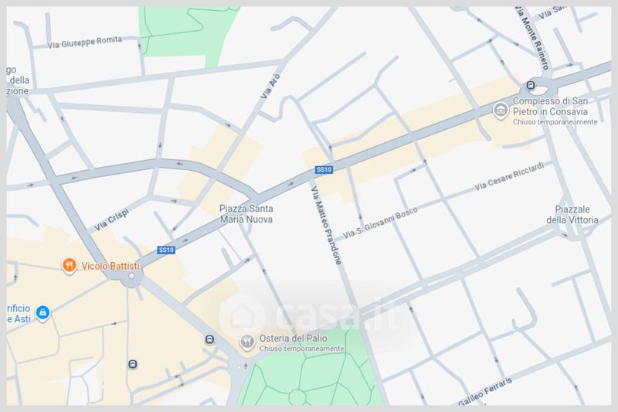This screenshot has width=618, height=412.
Task: Click the Via Giuseppe Romita street label
Action: point(85,42)
